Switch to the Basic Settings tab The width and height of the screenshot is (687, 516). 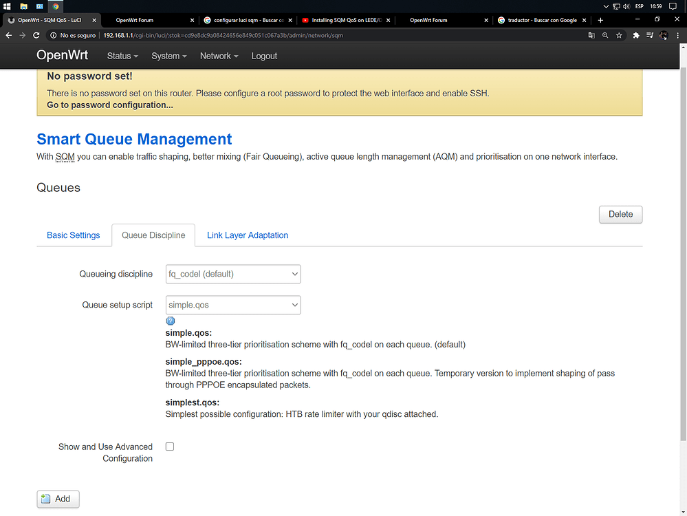pos(74,235)
